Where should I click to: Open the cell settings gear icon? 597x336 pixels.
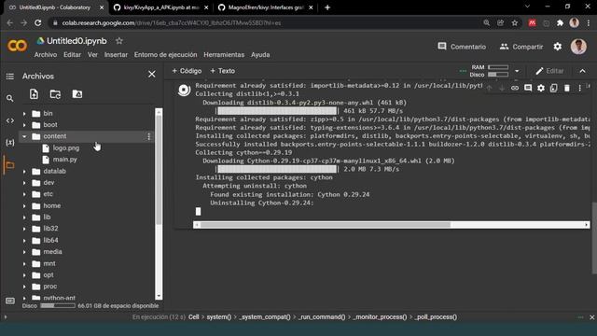click(x=541, y=88)
